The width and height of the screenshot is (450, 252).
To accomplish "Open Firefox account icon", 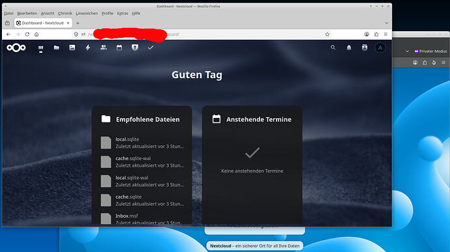I will click(x=367, y=35).
